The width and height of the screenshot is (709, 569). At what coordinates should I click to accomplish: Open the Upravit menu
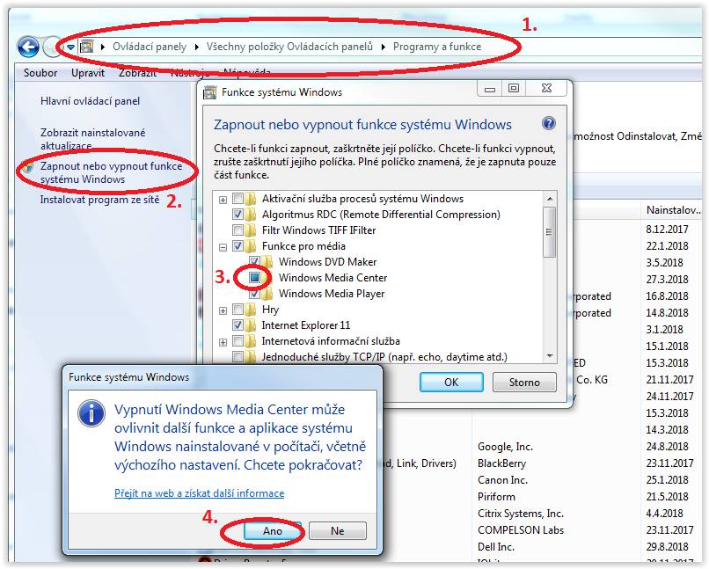[88, 73]
